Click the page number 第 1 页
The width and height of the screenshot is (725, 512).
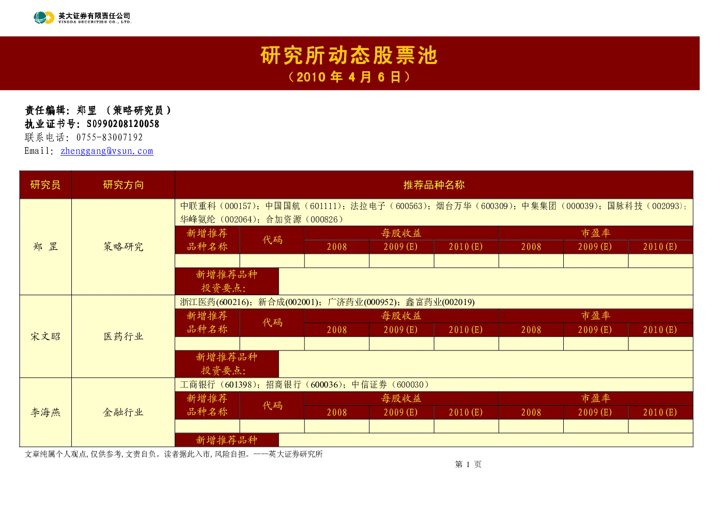pos(468,465)
